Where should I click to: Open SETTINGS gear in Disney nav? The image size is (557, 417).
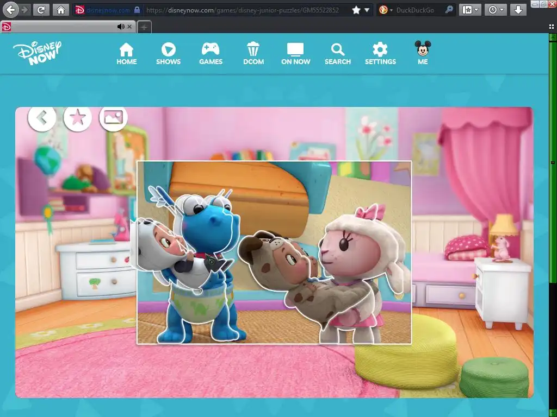[x=380, y=54]
